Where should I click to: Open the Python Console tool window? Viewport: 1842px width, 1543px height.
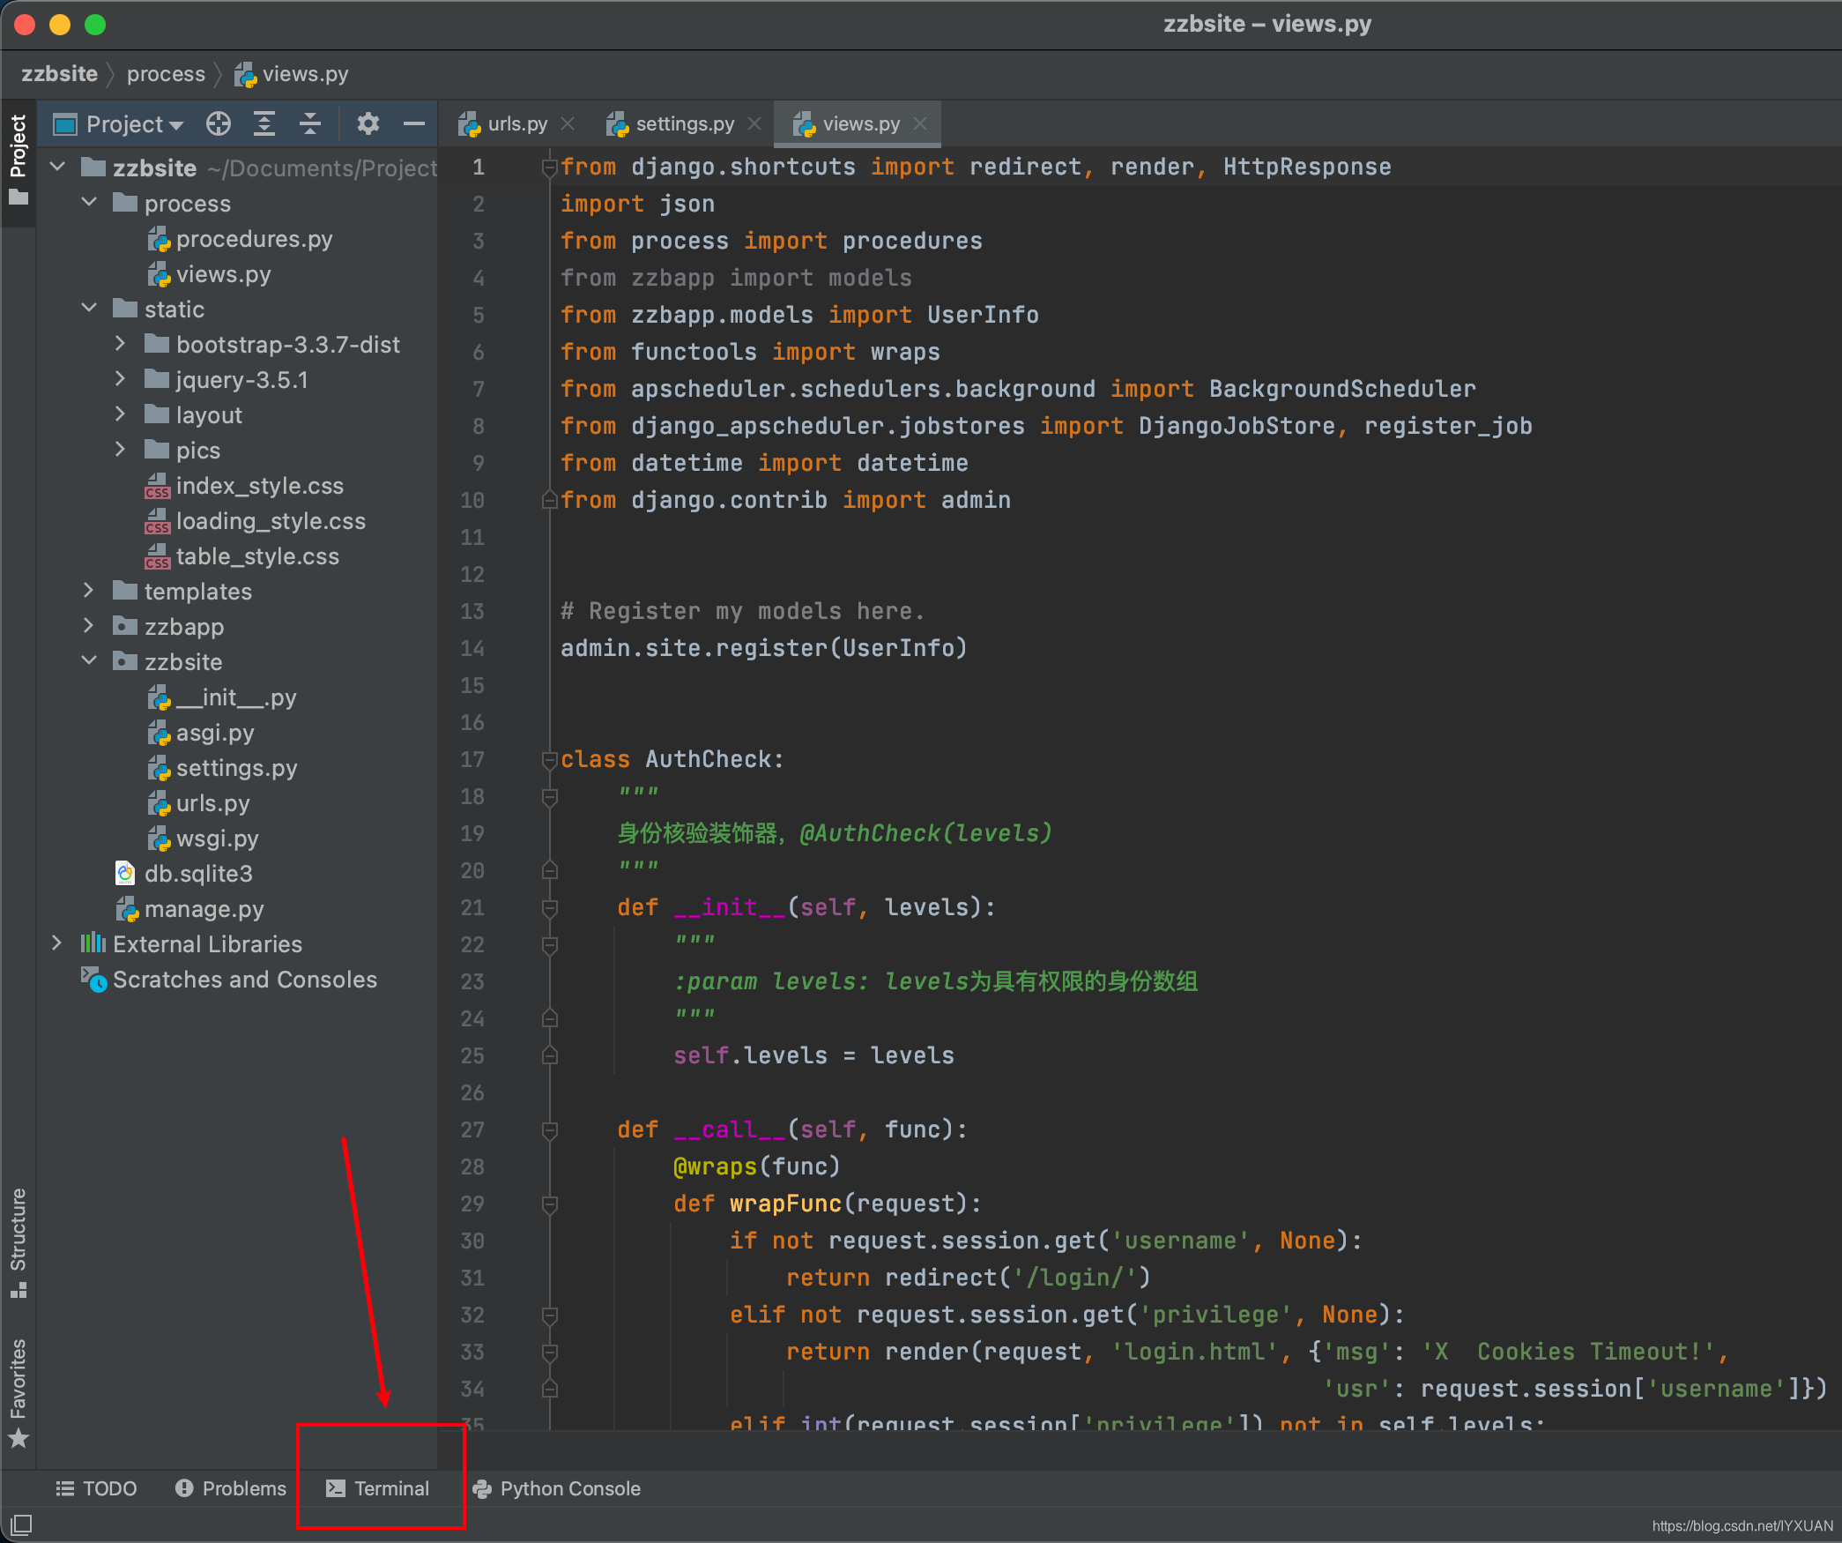click(556, 1488)
